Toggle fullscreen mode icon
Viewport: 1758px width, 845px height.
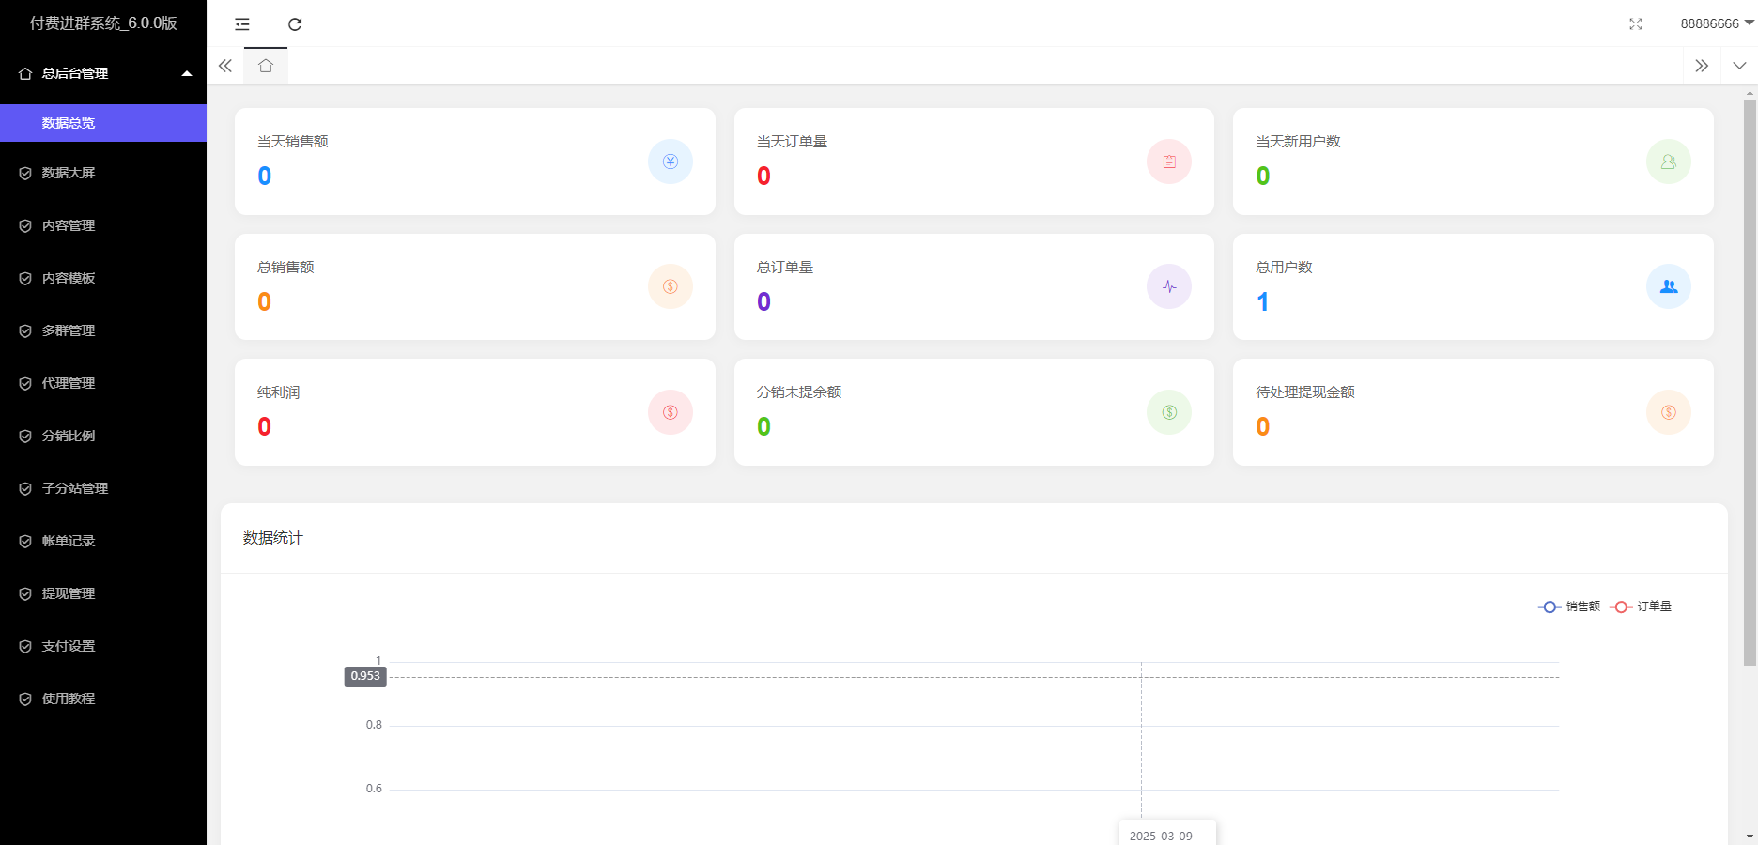pyautogui.click(x=1636, y=24)
